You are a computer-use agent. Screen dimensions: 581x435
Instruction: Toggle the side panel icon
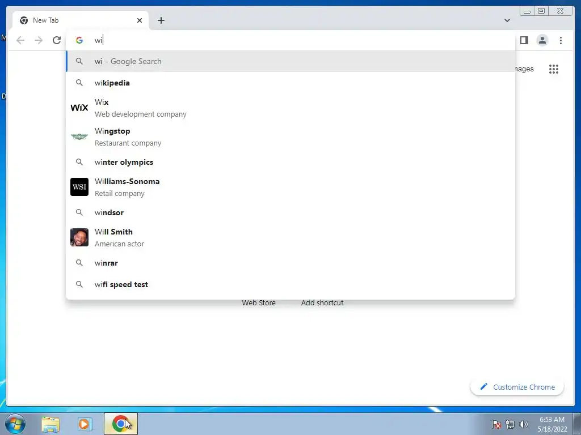[524, 40]
